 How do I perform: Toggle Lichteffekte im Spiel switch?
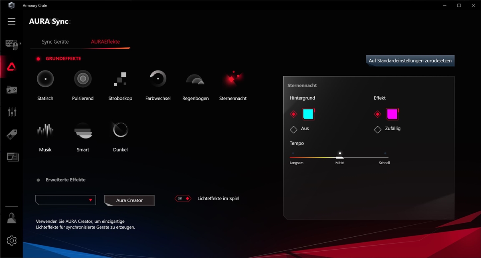tap(183, 198)
